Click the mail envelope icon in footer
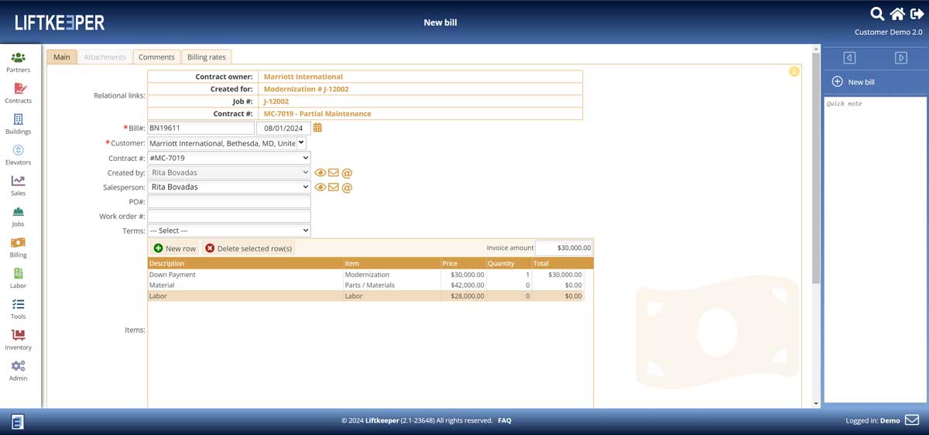This screenshot has height=435, width=929. (x=912, y=420)
